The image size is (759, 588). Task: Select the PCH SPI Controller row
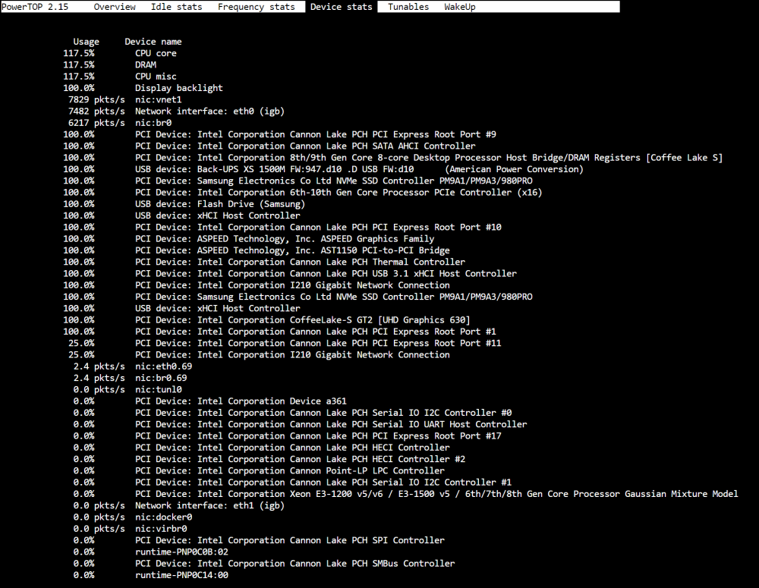pos(259,541)
